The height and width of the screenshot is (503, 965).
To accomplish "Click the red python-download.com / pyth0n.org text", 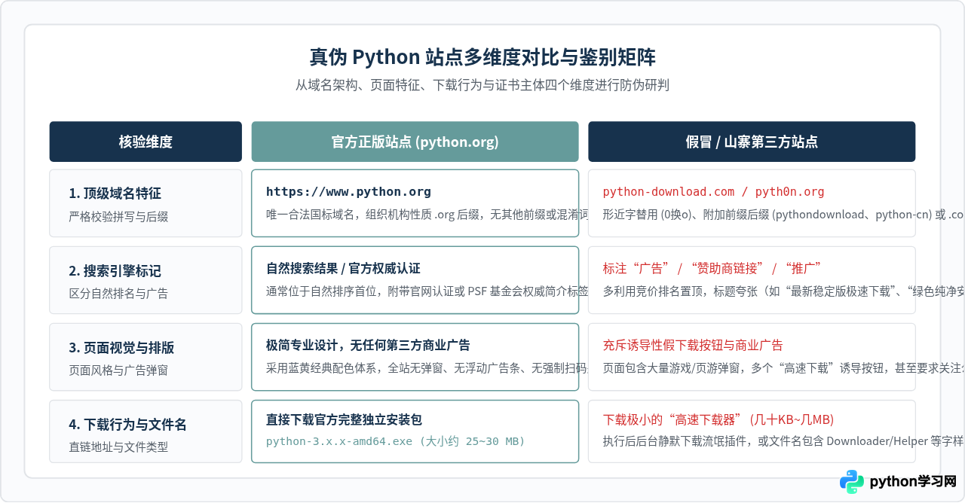I will click(x=713, y=191).
